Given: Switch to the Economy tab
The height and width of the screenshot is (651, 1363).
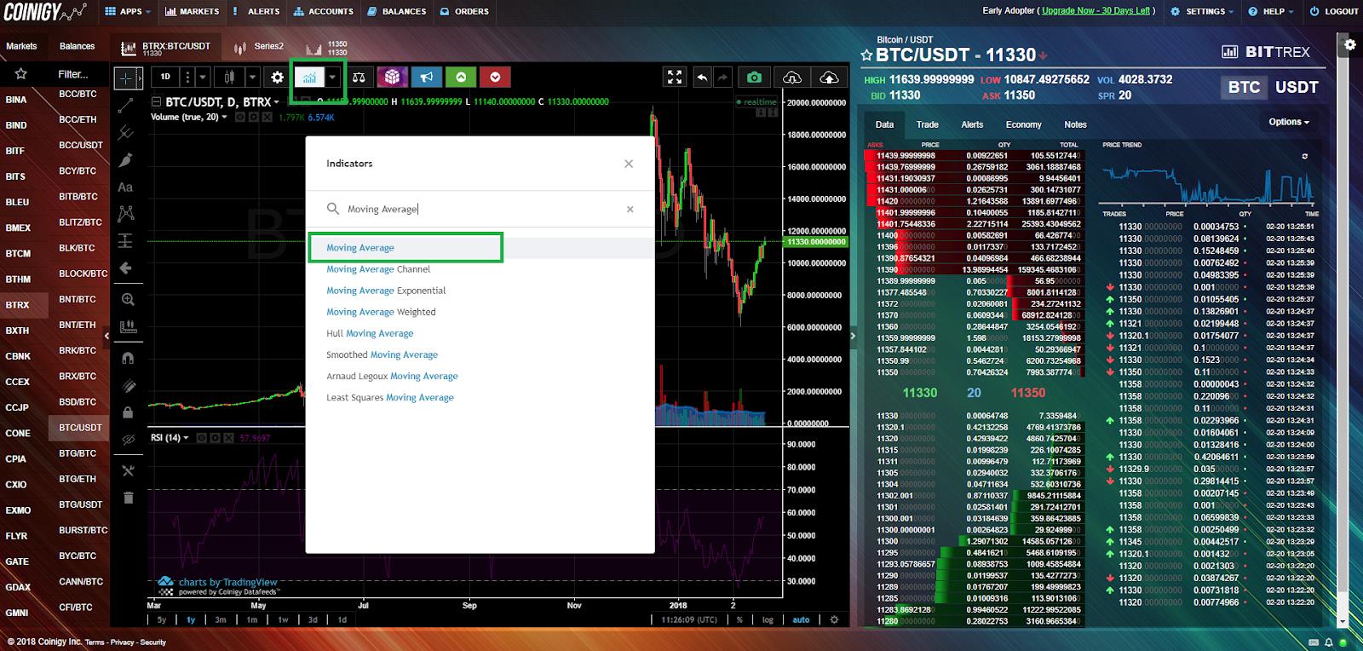Looking at the screenshot, I should point(1023,124).
